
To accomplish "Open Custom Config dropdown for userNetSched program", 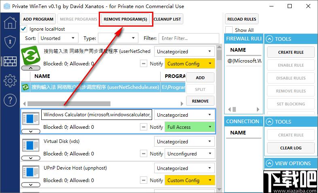I will (190, 63).
